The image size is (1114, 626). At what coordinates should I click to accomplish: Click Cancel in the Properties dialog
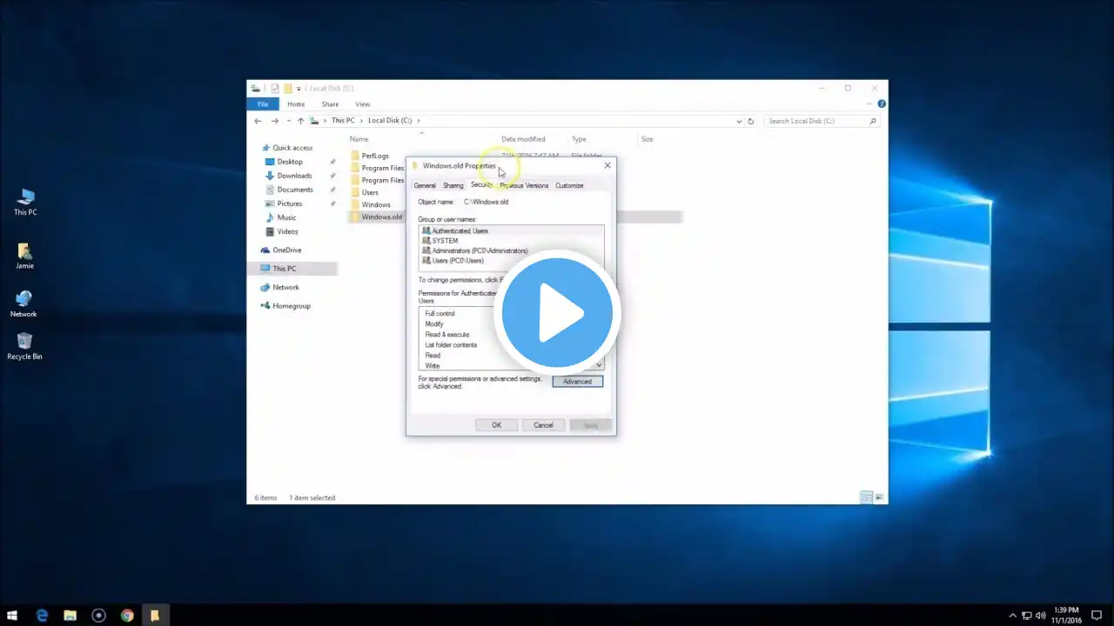coord(543,425)
